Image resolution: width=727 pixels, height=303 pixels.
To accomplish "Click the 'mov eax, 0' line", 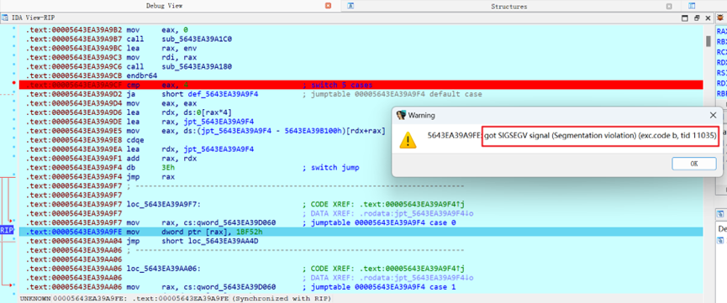I will [x=157, y=29].
